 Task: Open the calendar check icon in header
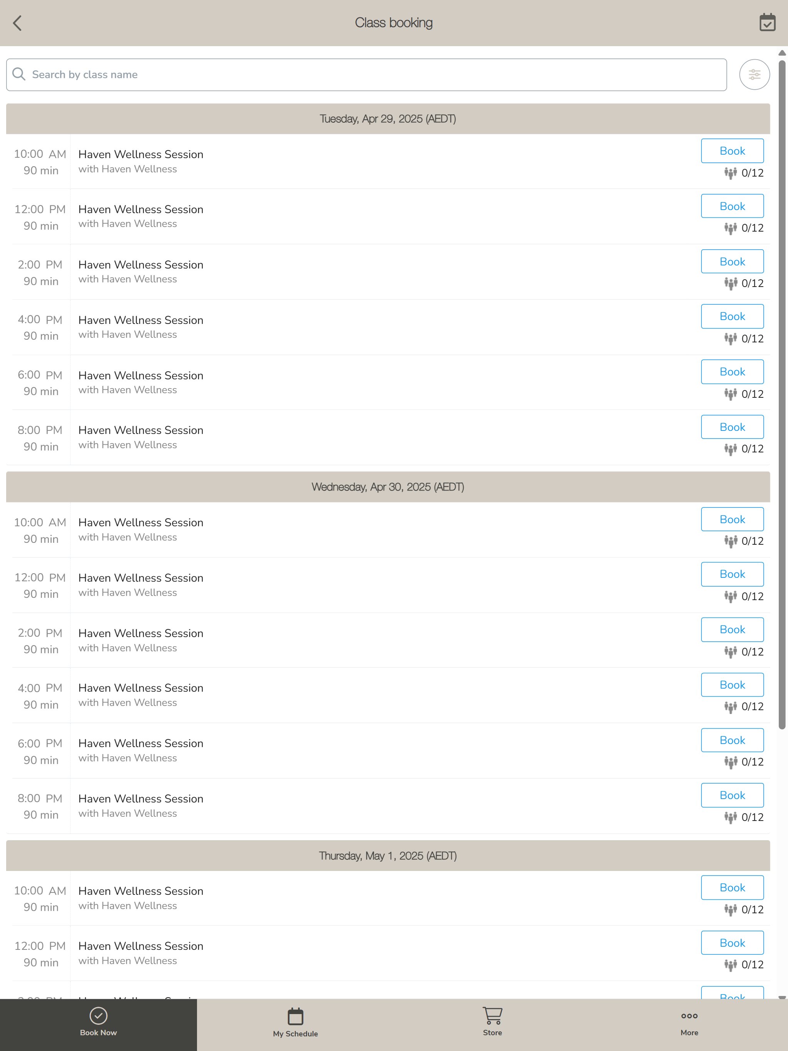point(767,22)
